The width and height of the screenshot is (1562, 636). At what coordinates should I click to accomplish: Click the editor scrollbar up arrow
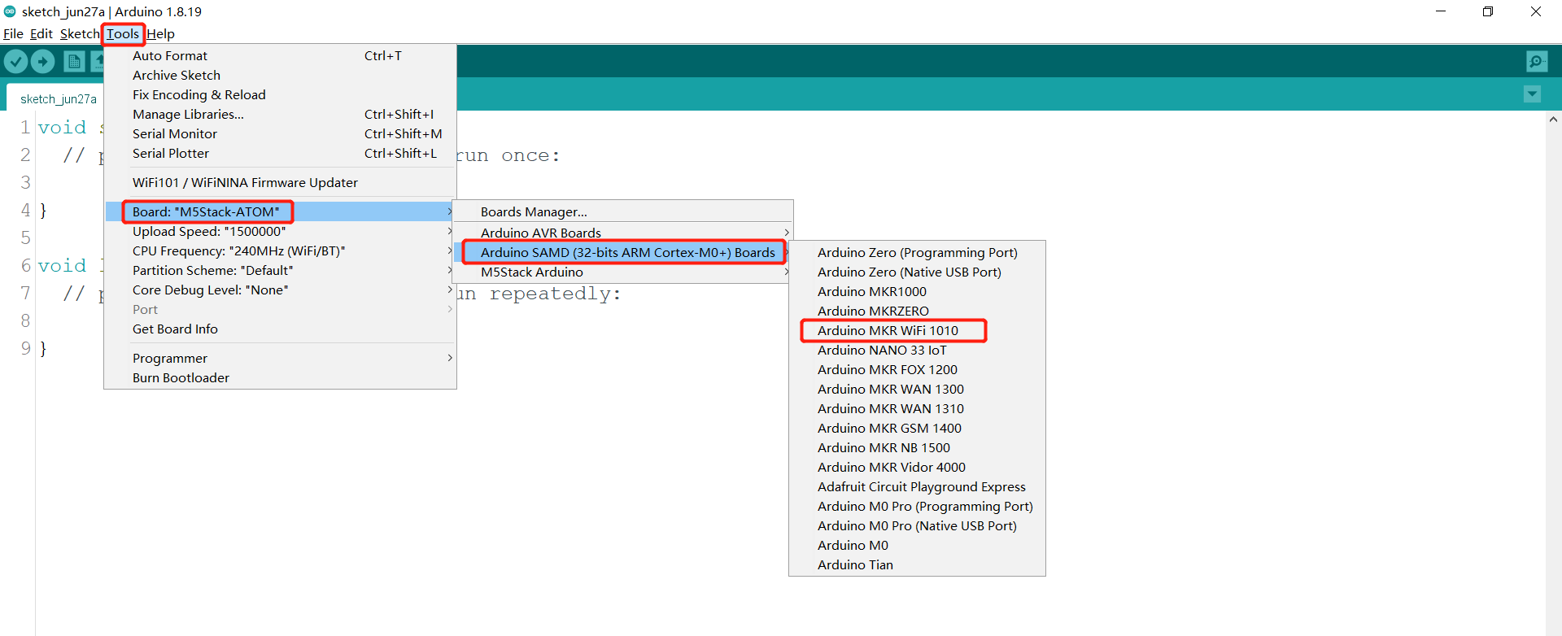click(1553, 120)
